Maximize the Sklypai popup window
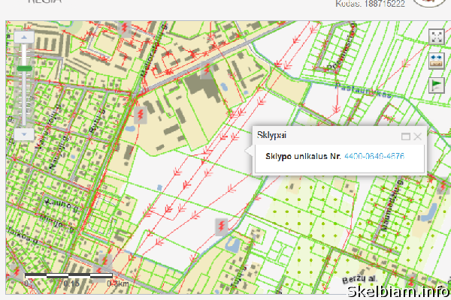The image size is (451, 300). 406,136
